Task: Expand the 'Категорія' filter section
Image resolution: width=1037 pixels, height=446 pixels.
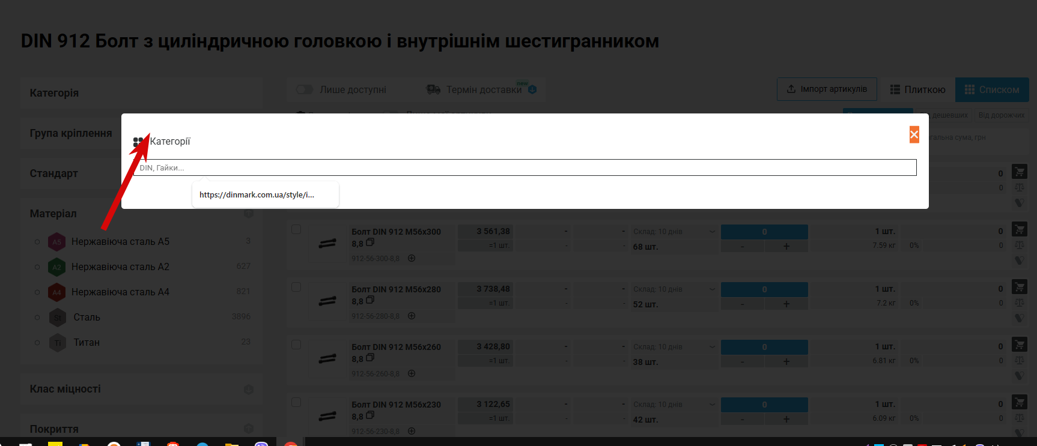Action: (141, 93)
